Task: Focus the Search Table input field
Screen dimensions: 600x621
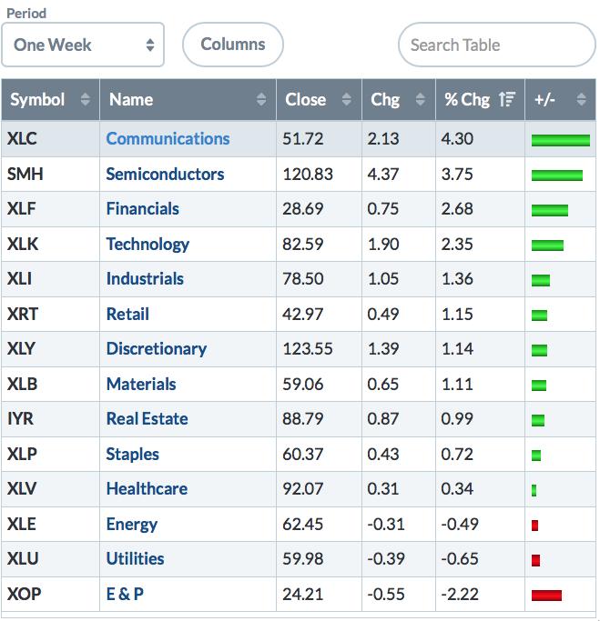Action: click(496, 45)
